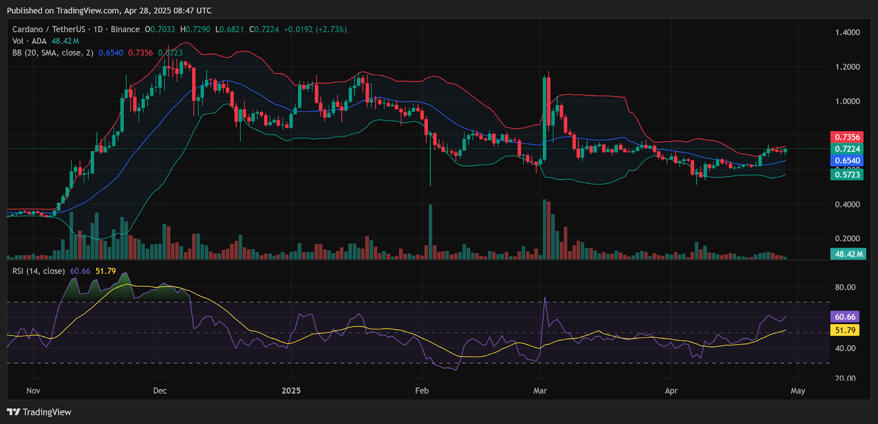The image size is (878, 424).
Task: Click the Apr label on the time axis
Action: pyautogui.click(x=671, y=391)
